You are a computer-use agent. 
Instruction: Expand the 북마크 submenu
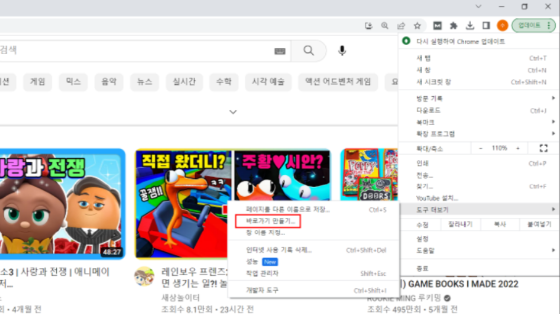tap(478, 122)
